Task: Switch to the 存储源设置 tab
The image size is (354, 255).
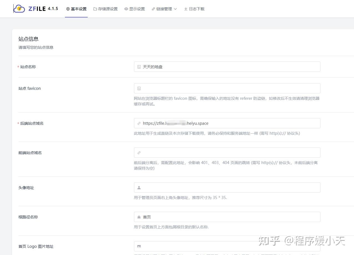Action: point(105,9)
